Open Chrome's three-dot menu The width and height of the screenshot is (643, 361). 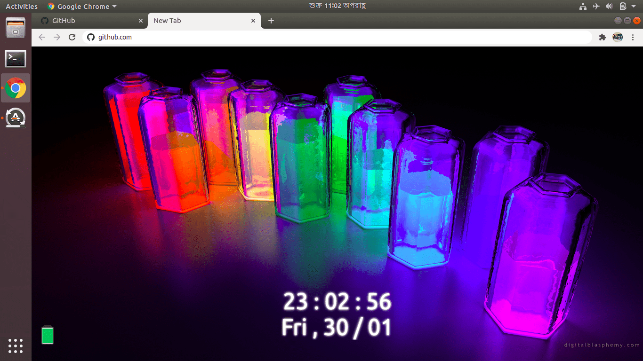633,37
